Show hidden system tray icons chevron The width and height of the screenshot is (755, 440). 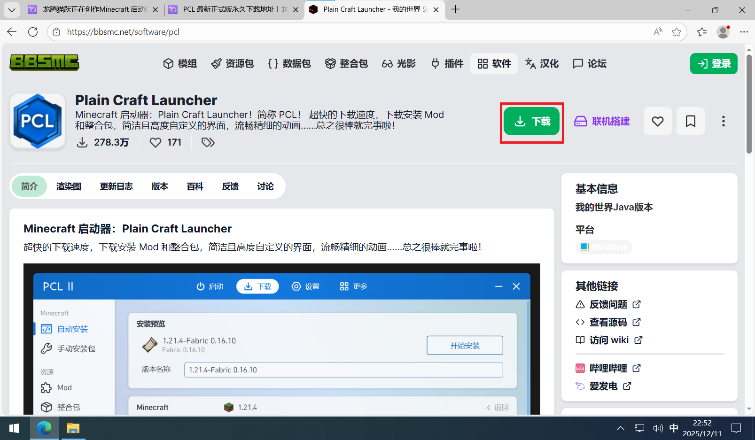[x=620, y=428]
